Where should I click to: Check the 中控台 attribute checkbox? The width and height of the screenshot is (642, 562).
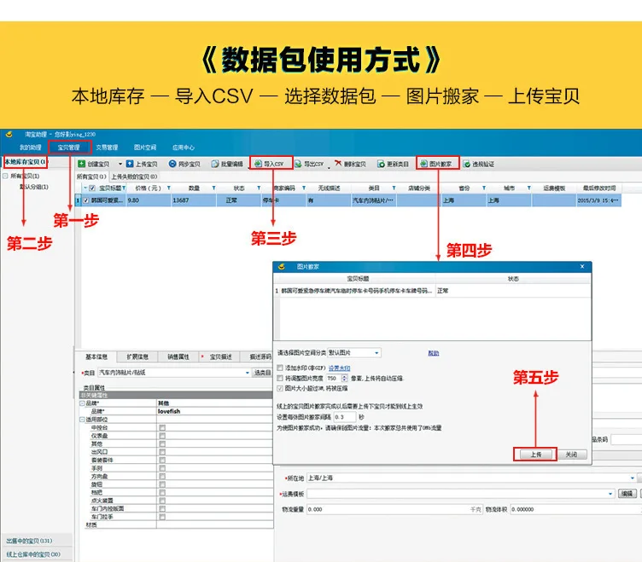point(162,427)
